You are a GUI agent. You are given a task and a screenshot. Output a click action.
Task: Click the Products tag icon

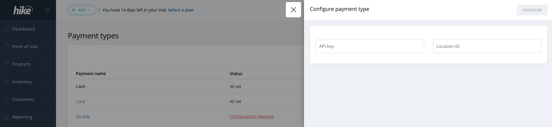pos(6,64)
